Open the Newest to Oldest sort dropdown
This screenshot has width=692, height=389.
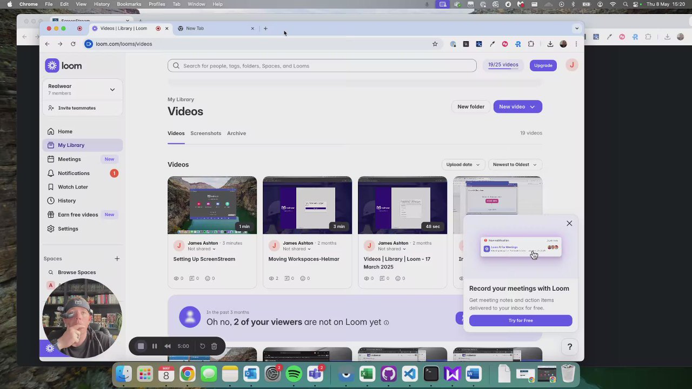pyautogui.click(x=514, y=164)
